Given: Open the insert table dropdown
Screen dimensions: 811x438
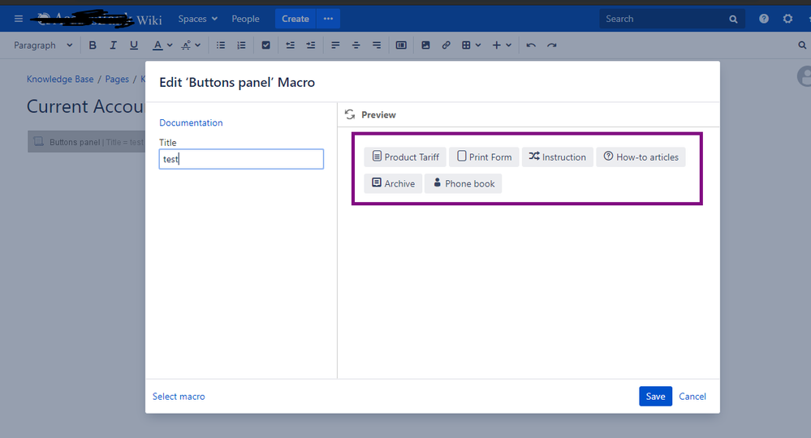Looking at the screenshot, I should pyautogui.click(x=471, y=45).
